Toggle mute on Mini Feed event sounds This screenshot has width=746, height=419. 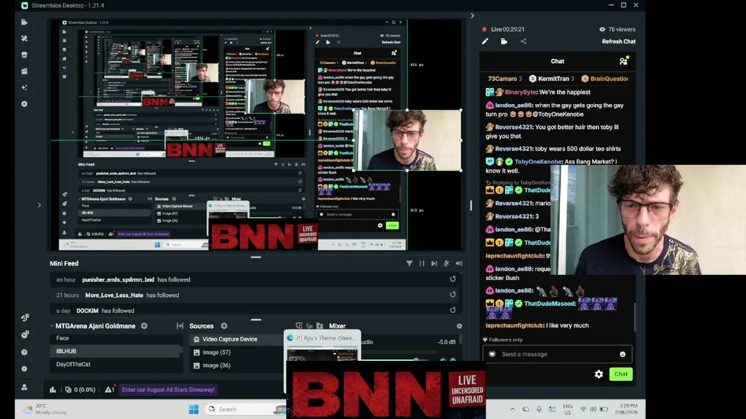(x=446, y=264)
